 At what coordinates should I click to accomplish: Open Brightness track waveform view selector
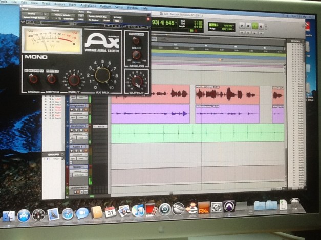pos(79,114)
